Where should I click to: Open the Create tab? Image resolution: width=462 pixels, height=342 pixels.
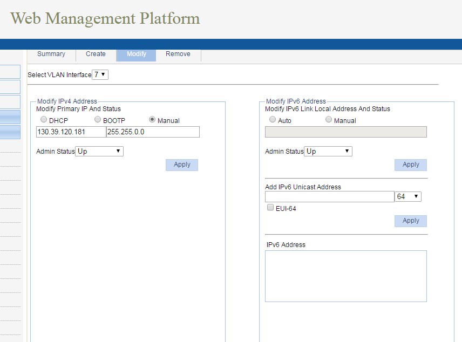click(x=96, y=54)
